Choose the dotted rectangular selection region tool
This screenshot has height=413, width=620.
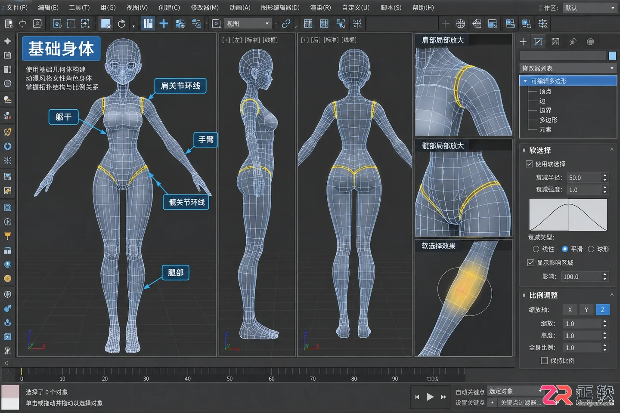(71, 24)
